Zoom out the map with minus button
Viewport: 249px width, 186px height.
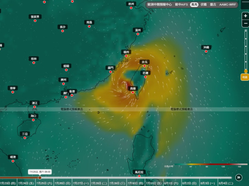point(245,23)
